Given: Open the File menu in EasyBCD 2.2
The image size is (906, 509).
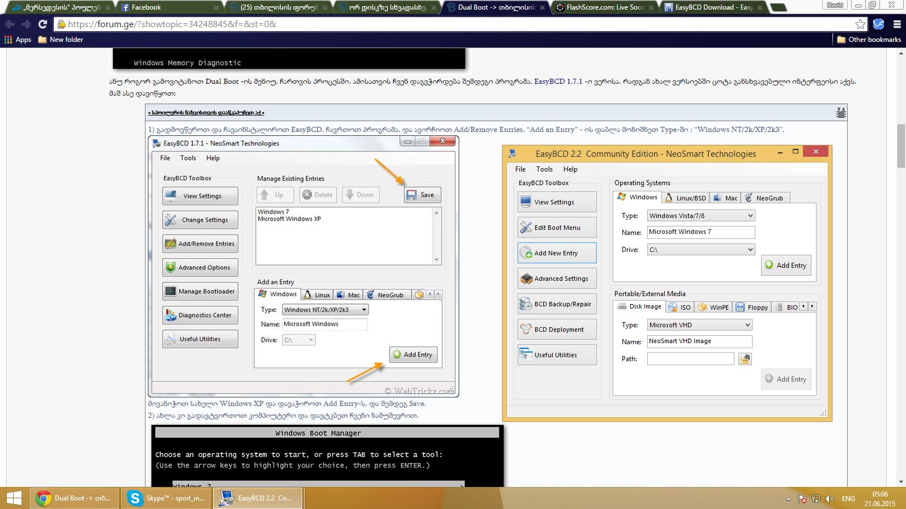Looking at the screenshot, I should point(520,169).
